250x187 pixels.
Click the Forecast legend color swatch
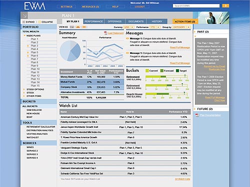pyautogui.click(x=161, y=71)
